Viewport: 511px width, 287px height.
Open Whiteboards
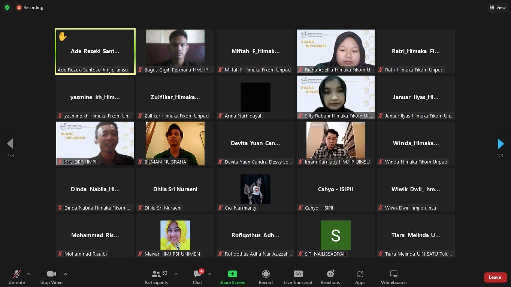[393, 277]
